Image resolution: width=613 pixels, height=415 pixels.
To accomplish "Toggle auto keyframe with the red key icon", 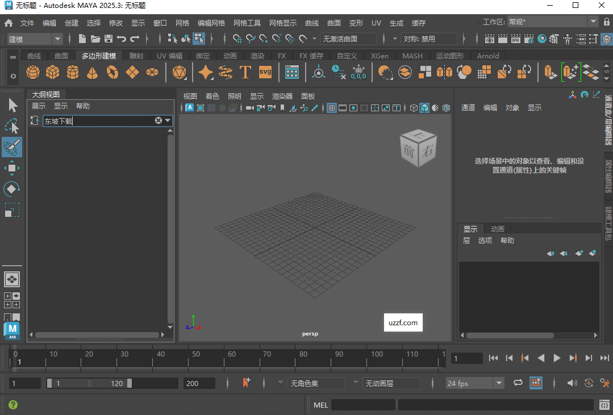I will [248, 383].
